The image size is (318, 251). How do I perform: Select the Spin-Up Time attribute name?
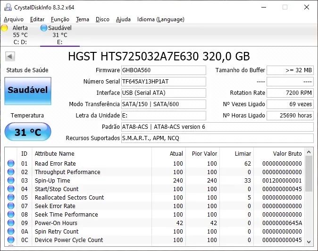52,181
